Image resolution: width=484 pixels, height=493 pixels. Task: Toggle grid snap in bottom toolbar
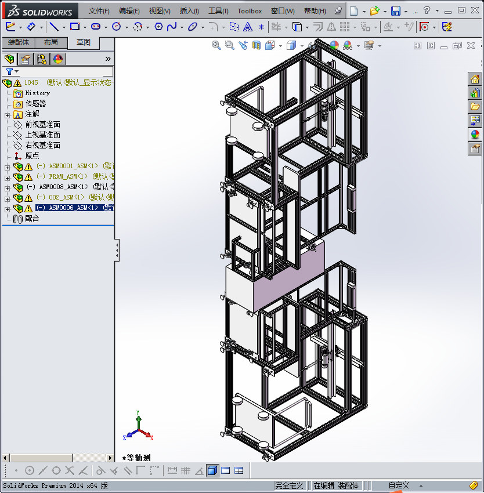(186, 470)
